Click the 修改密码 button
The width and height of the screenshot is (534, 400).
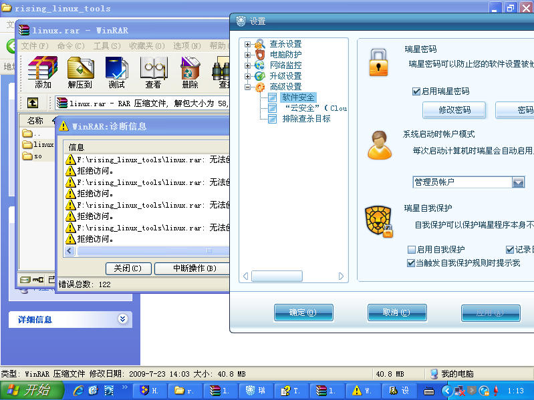coord(454,110)
